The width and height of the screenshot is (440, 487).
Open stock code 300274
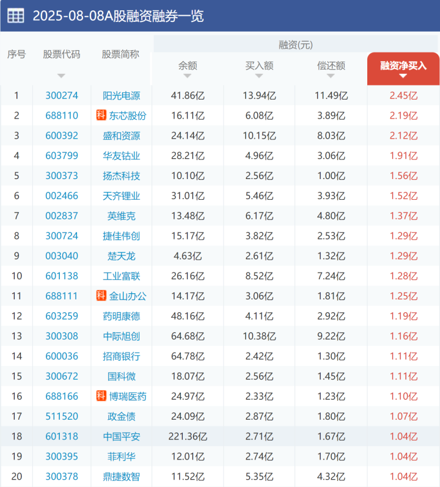pyautogui.click(x=62, y=95)
